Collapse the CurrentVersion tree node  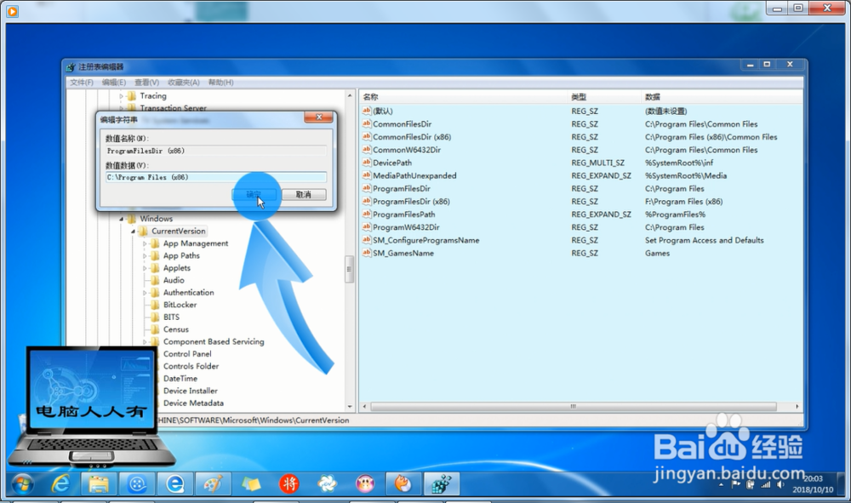coord(133,231)
